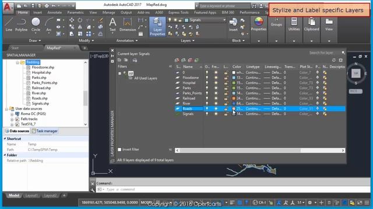Screen dimensions: 373x209
Task: Expand the Draw panel dropdown
Action: [35, 41]
